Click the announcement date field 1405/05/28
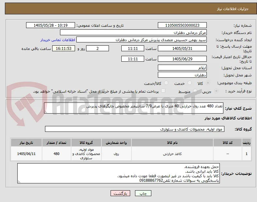The height and width of the screenshot is (202, 257). [x=51, y=25]
